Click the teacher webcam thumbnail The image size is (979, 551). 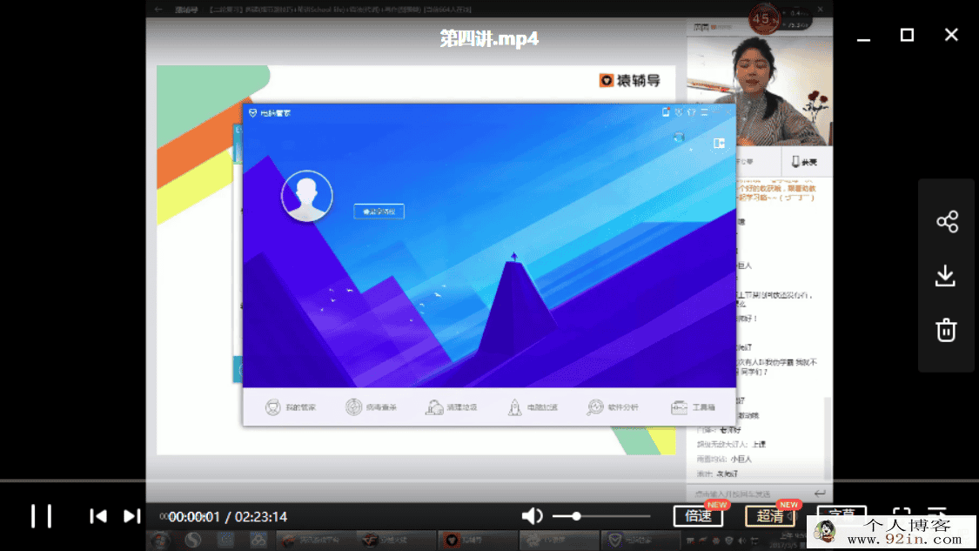pyautogui.click(x=759, y=90)
